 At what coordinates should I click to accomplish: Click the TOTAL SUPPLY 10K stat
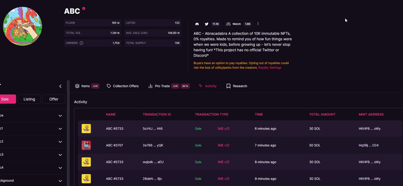tap(153, 43)
